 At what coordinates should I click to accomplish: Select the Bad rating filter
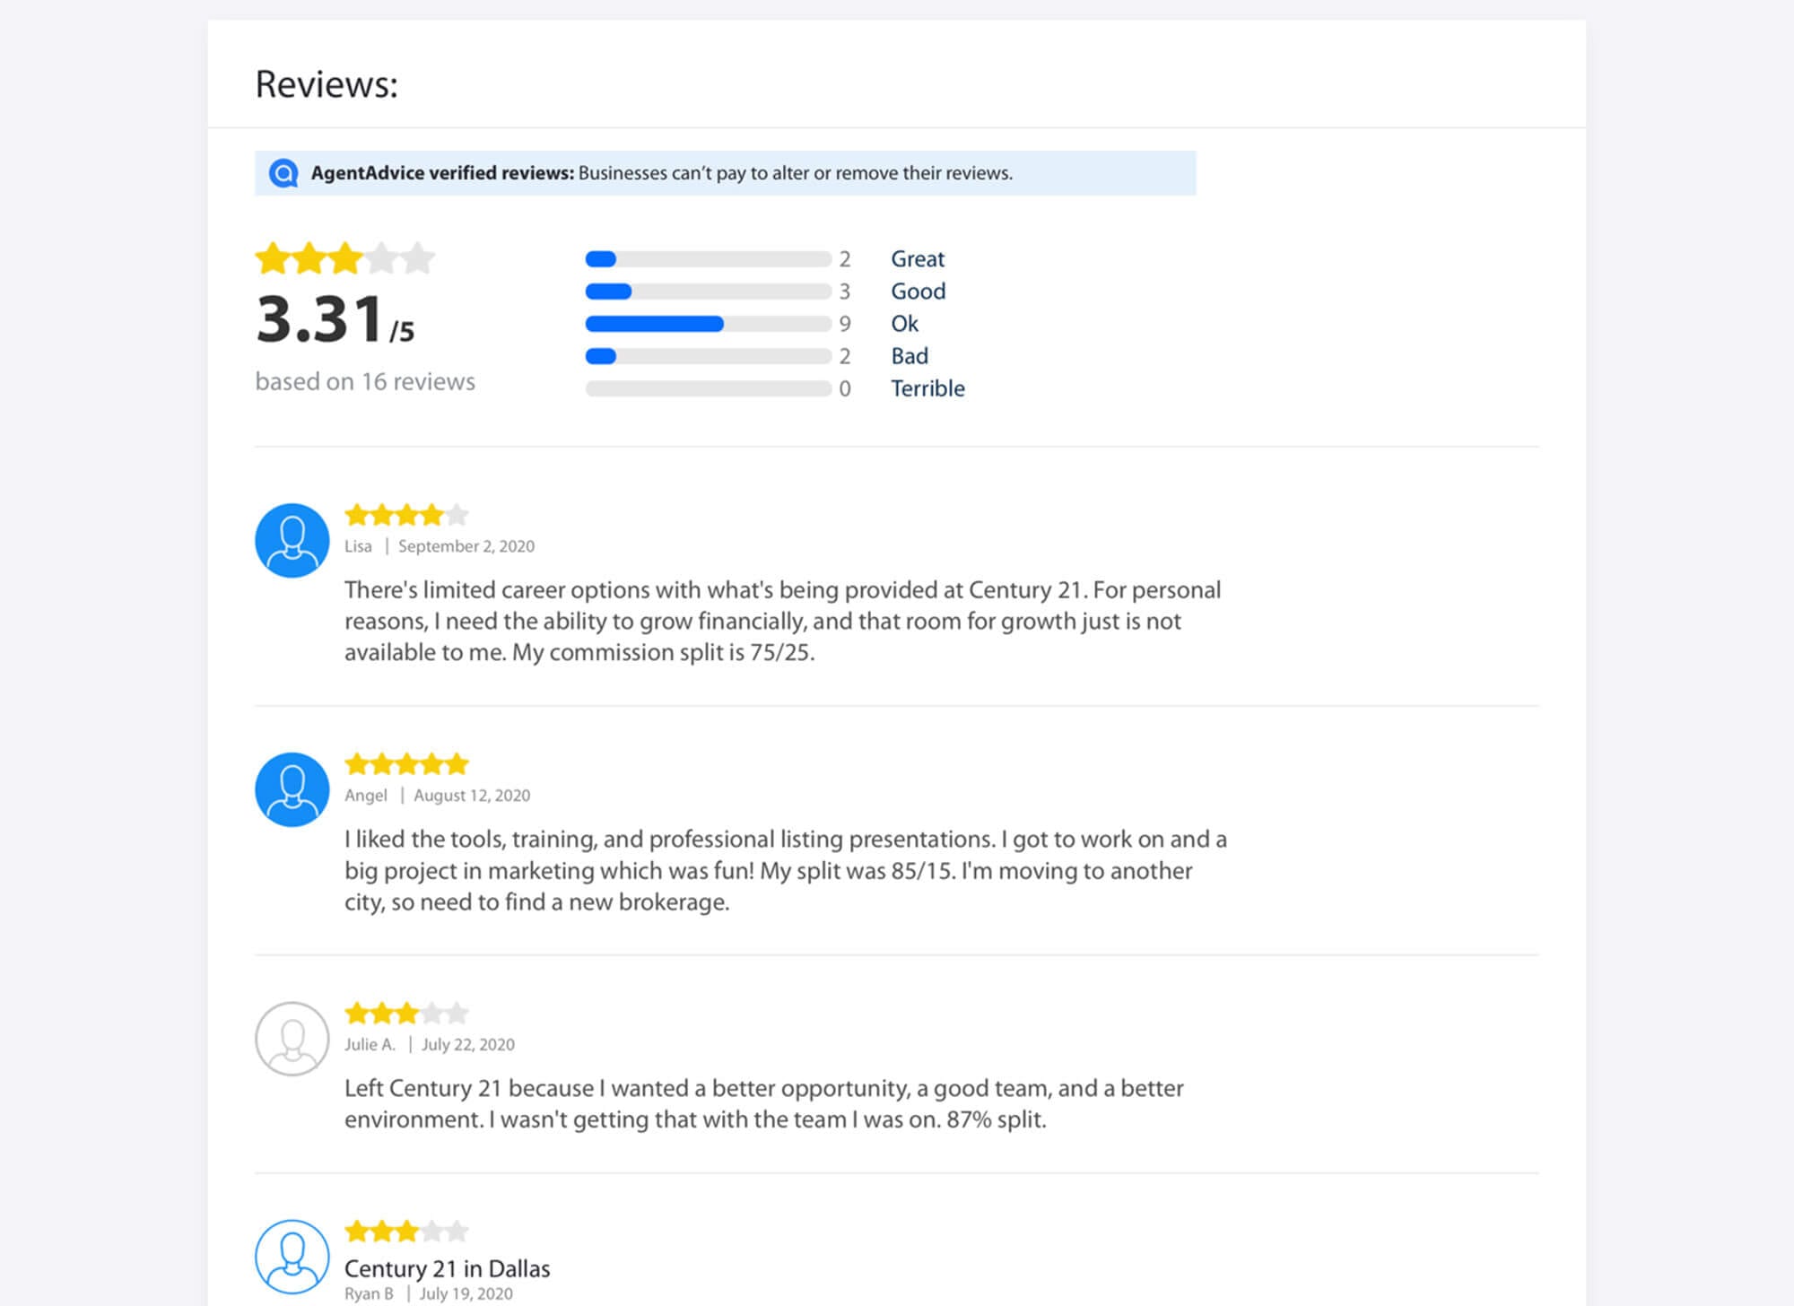tap(910, 356)
